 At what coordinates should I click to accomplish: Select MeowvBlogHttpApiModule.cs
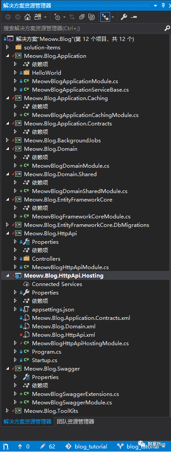[x=70, y=267]
